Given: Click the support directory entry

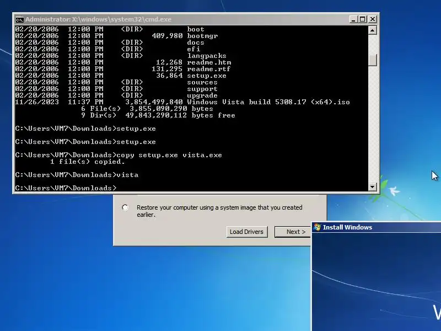Looking at the screenshot, I should (x=202, y=89).
